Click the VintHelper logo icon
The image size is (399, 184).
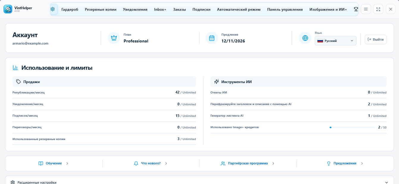(8, 9)
